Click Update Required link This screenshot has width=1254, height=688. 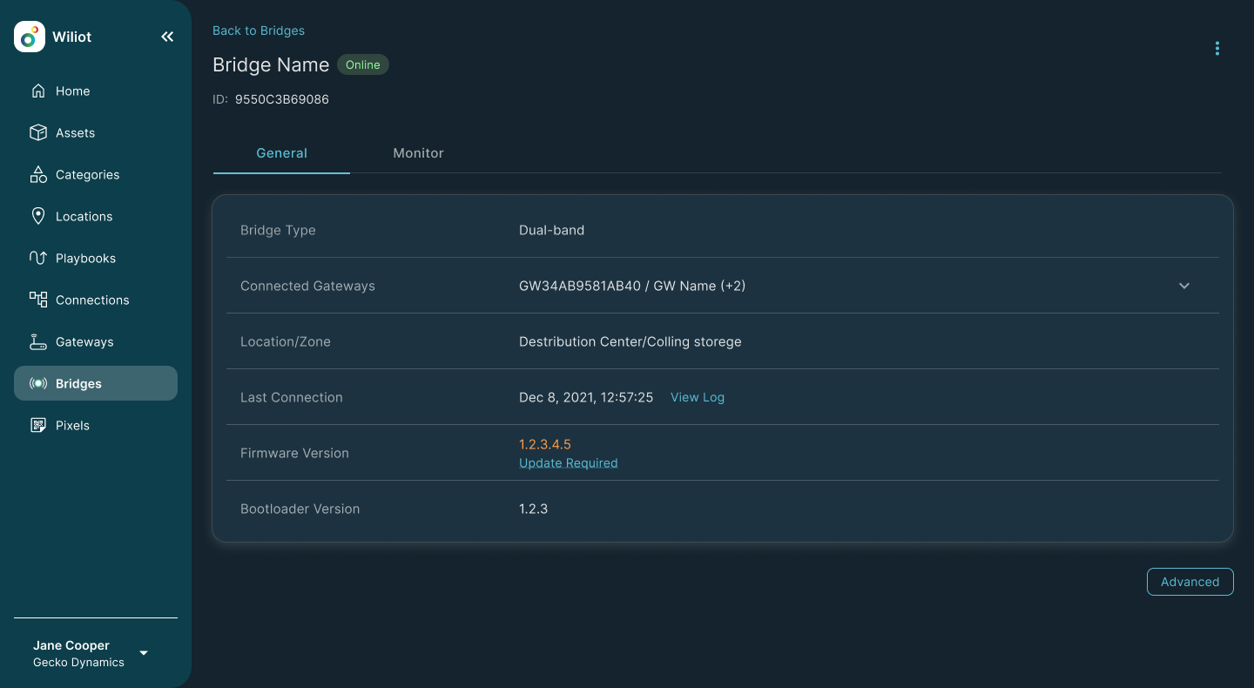569,463
